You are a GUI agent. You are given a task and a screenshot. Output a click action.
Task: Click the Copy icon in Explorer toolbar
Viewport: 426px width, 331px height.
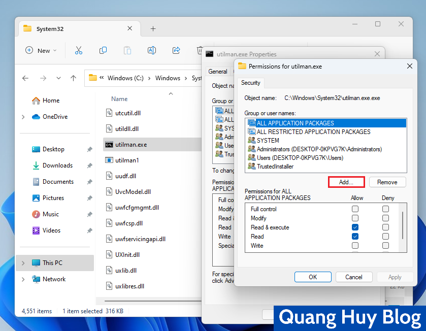click(103, 50)
